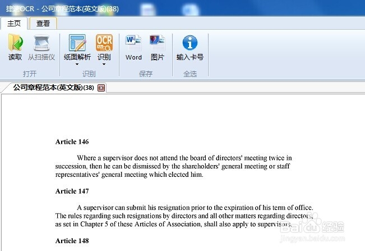
Task: Click the line starting "The rules regarding such resignations"
Action: click(184, 216)
